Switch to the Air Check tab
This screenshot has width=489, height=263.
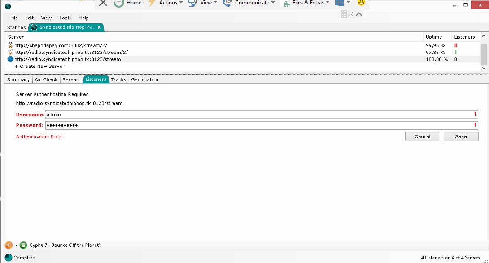coord(46,79)
